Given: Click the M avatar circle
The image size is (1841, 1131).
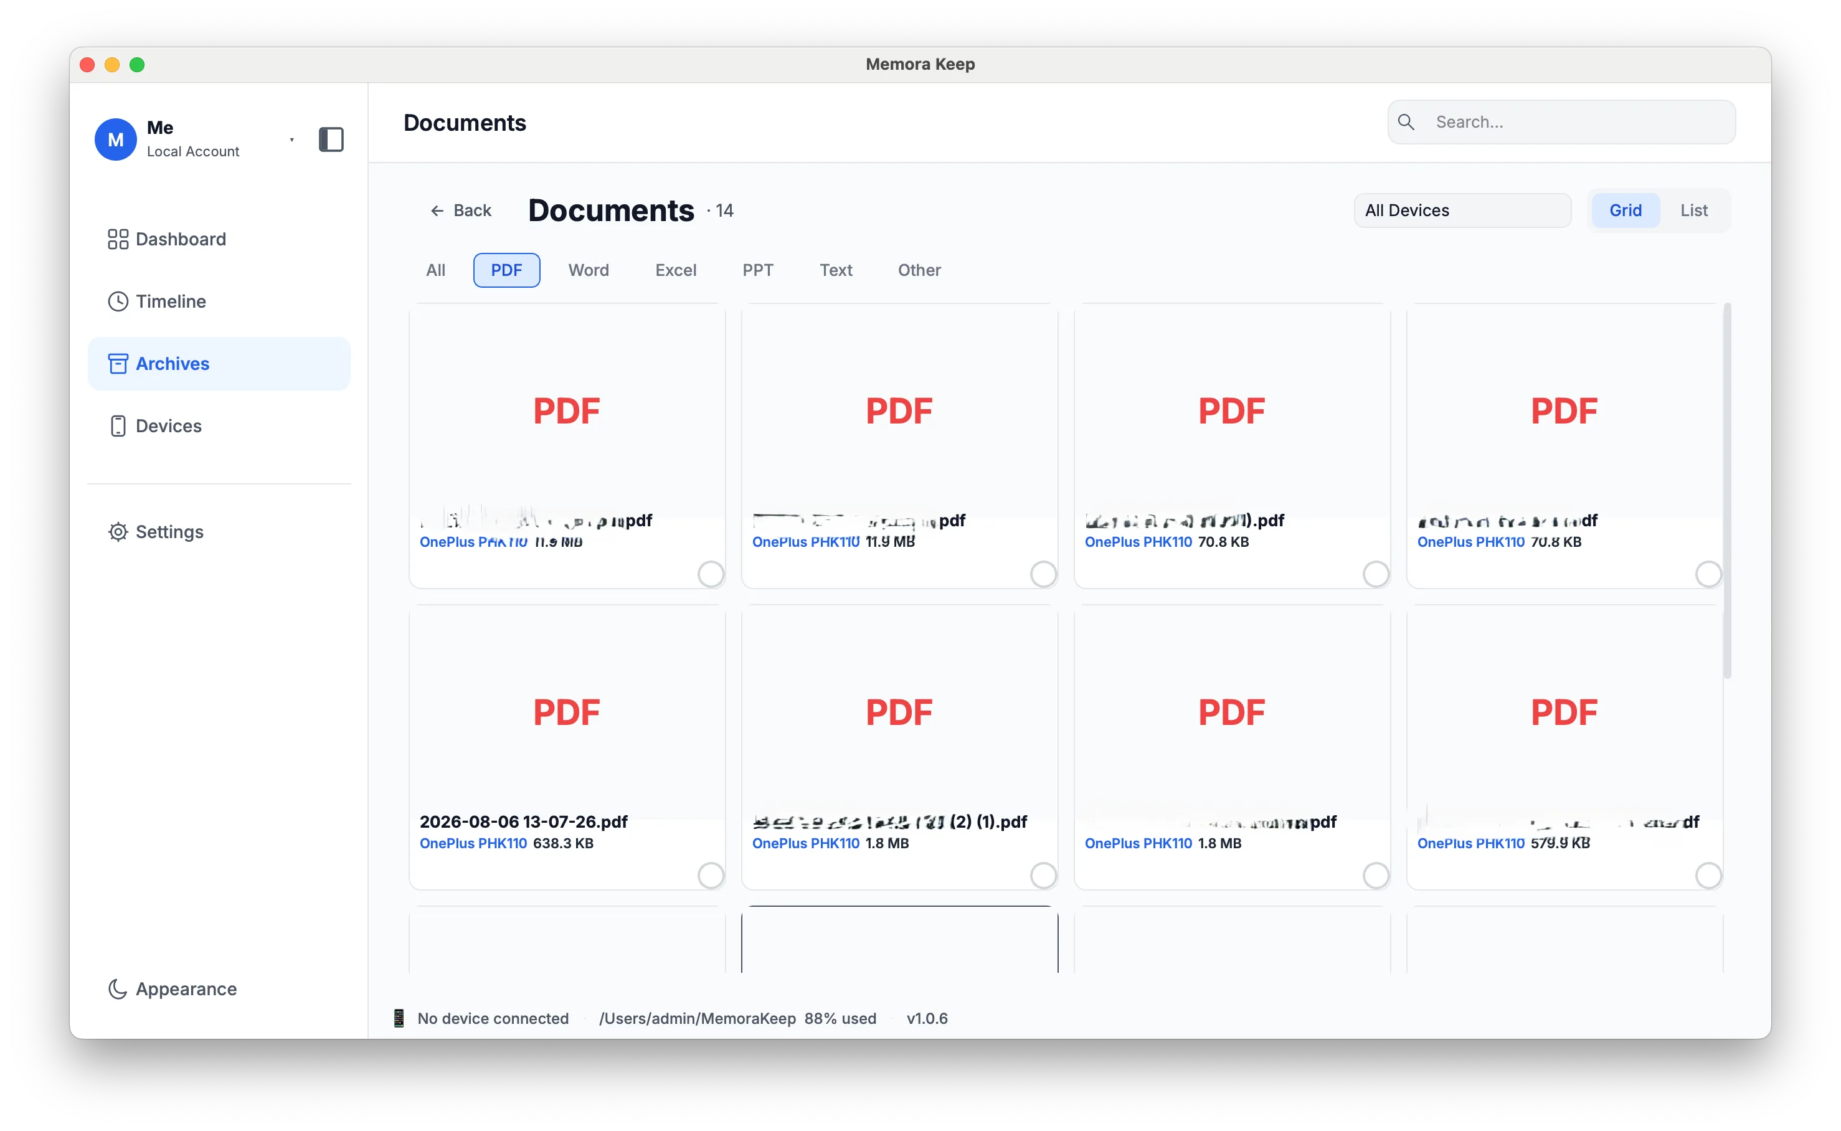Looking at the screenshot, I should [115, 139].
